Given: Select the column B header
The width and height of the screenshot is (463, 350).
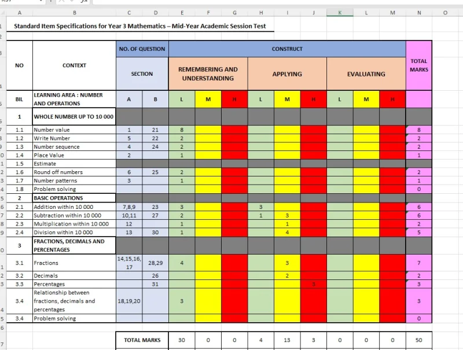Looking at the screenshot, I should tap(74, 12).
